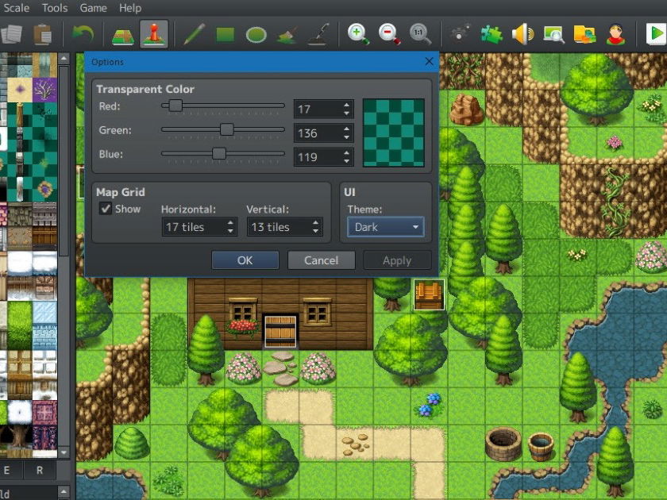Choose the Rectangle fill tool
667x500 pixels.
tap(225, 34)
